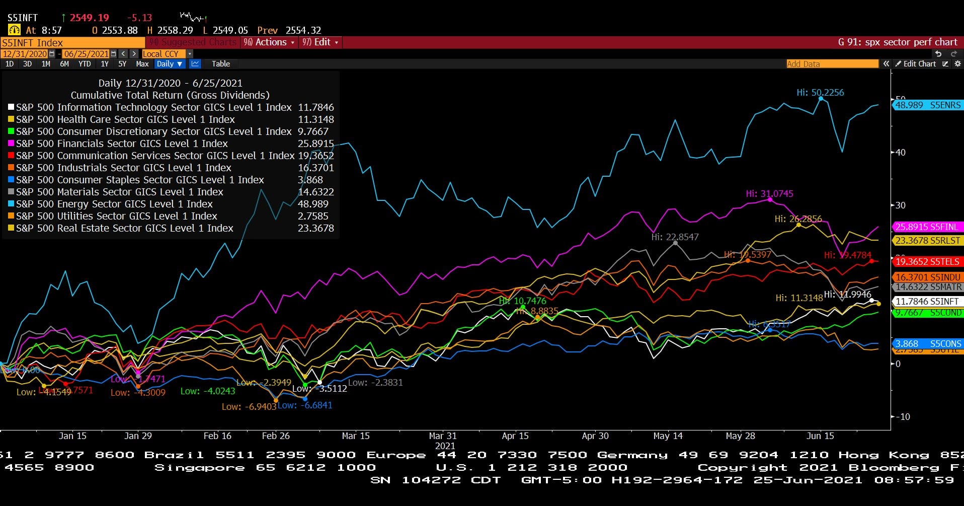Expand the Local CCY currency dropdown

click(x=189, y=54)
